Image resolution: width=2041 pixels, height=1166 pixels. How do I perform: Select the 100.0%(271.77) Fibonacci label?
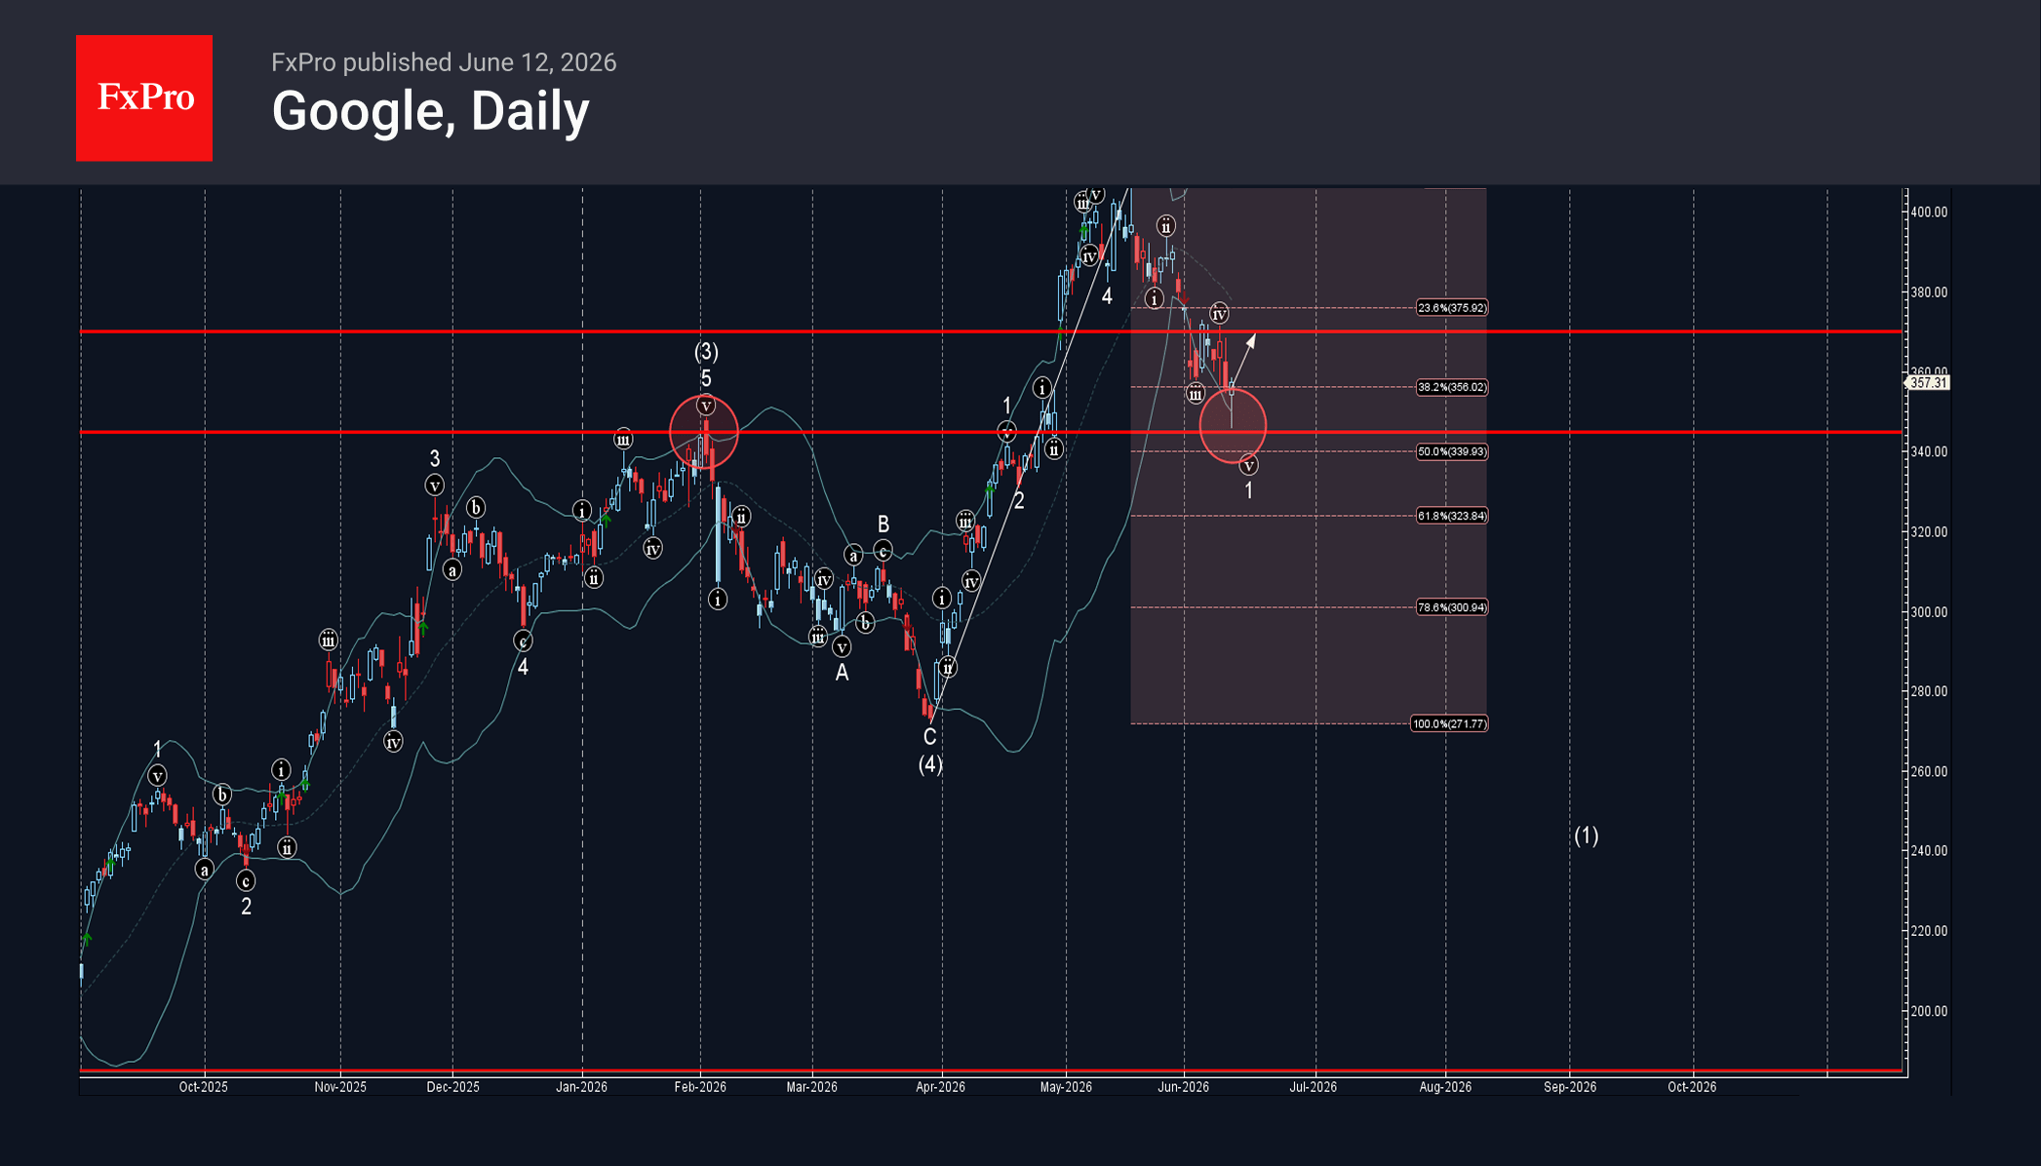coord(1449,723)
